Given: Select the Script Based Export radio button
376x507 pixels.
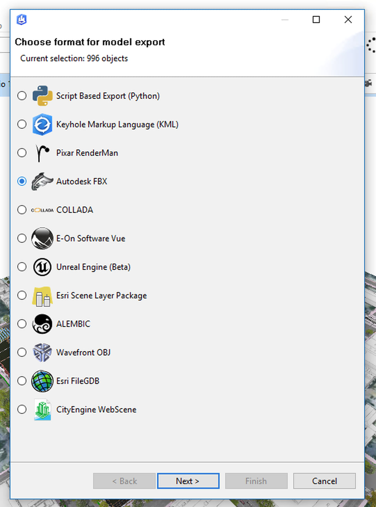Looking at the screenshot, I should 22,96.
